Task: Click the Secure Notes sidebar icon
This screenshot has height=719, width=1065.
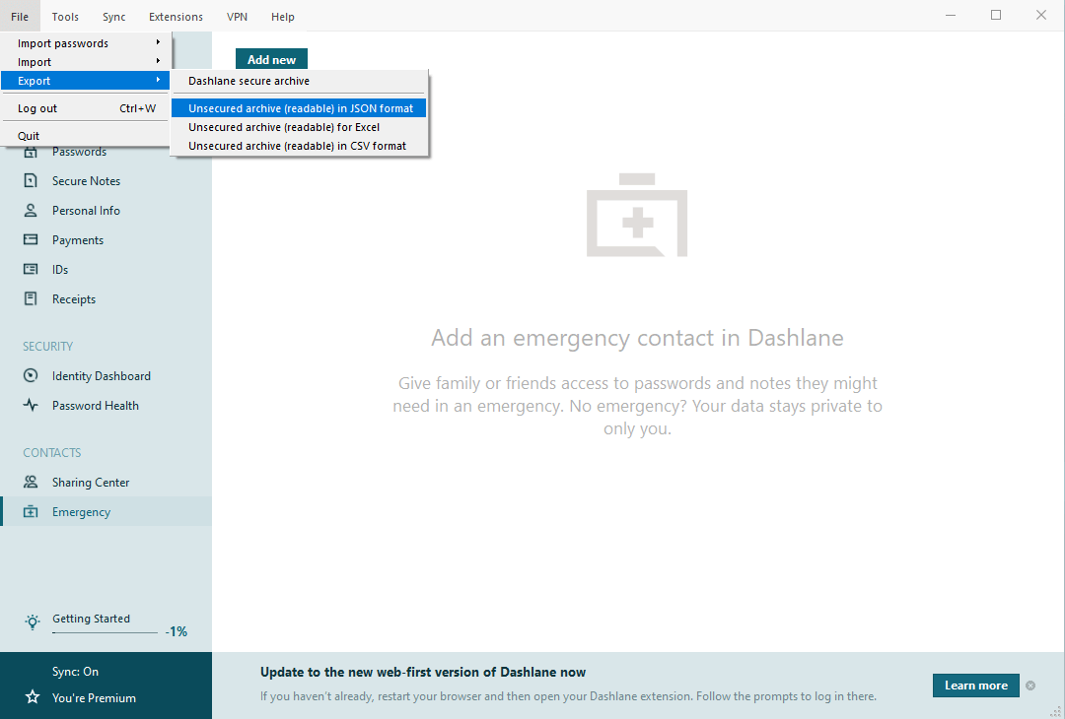Action: 31,180
